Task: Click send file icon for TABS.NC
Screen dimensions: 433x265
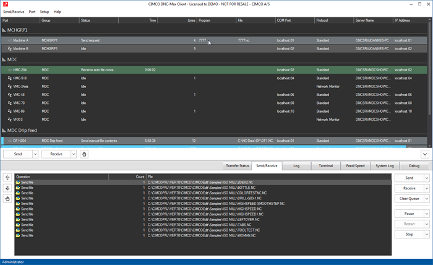Action: 18,225
